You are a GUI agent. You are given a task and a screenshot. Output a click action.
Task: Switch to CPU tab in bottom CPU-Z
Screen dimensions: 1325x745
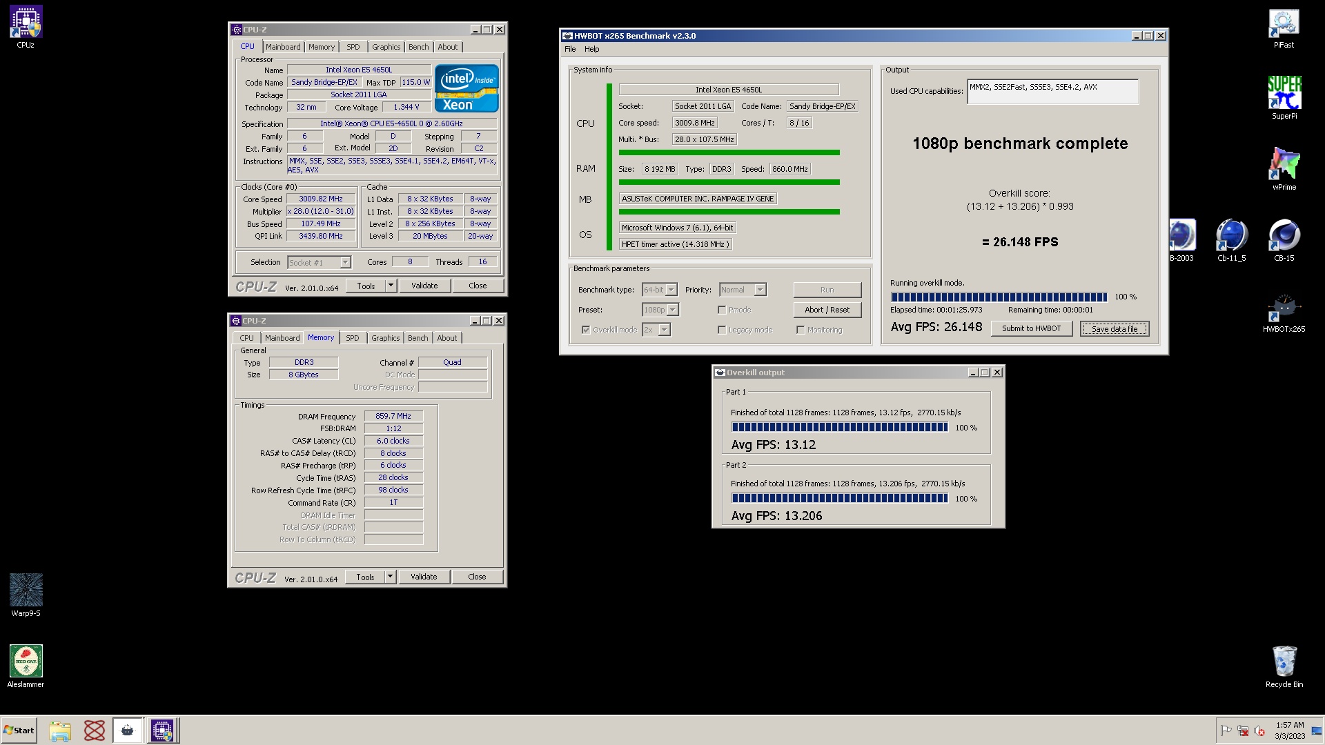pos(247,338)
